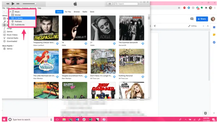Open the Help menu
Image resolution: width=217 pixels, height=122 pixels.
39,8
